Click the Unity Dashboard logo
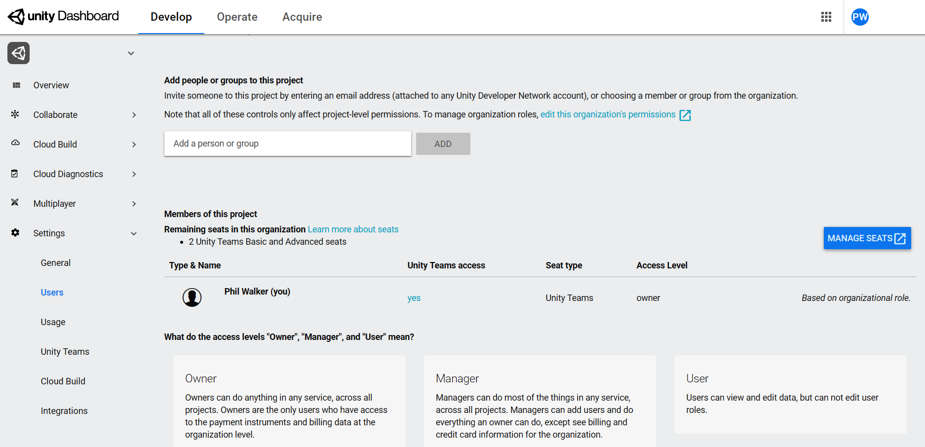This screenshot has width=925, height=447. (63, 16)
